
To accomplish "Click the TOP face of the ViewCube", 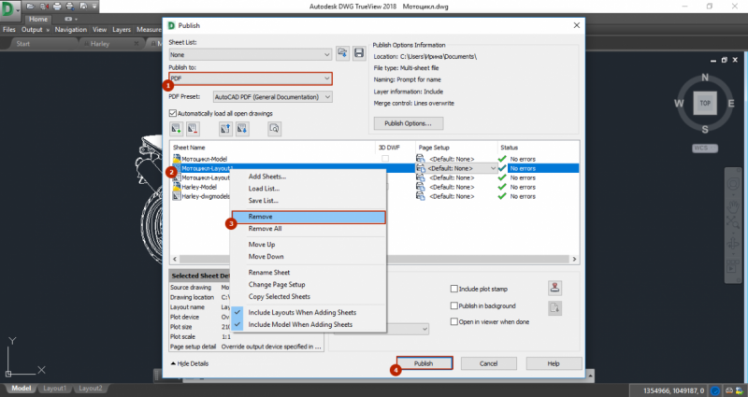I will (x=705, y=103).
